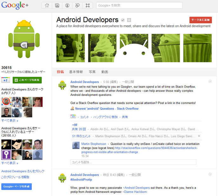The image size is (218, 196).
Task: Click the ハングアウトに参加 link
Action: 105,117
